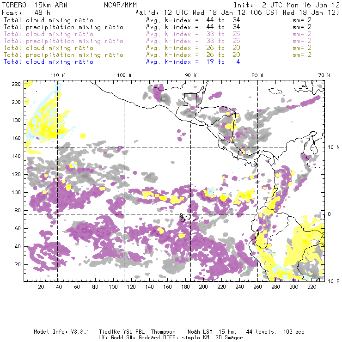Click the '110 W' longitude label
Image resolution: width=342 pixels, height=342 pixels.
[x=58, y=75]
